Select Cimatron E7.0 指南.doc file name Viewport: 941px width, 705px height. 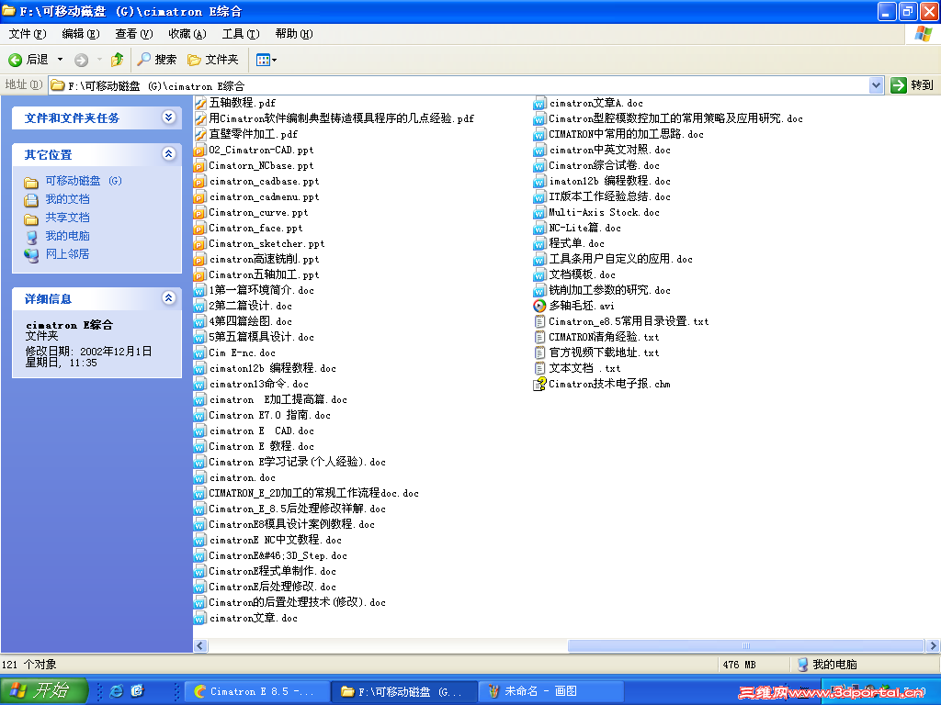(x=269, y=415)
